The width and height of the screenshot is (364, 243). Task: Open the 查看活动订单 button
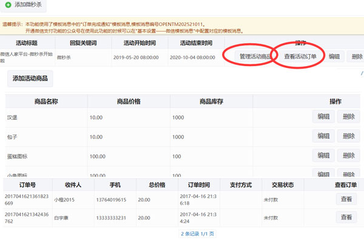click(300, 56)
